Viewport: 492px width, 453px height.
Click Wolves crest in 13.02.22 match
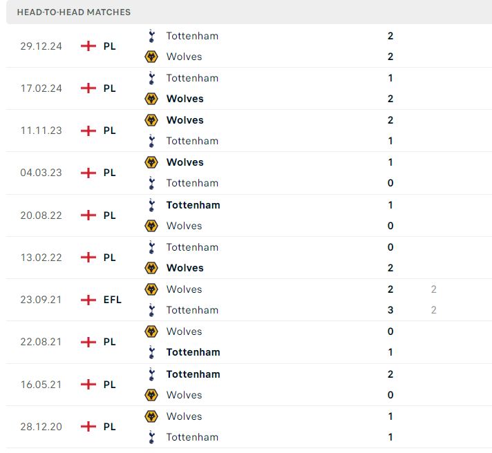[151, 268]
